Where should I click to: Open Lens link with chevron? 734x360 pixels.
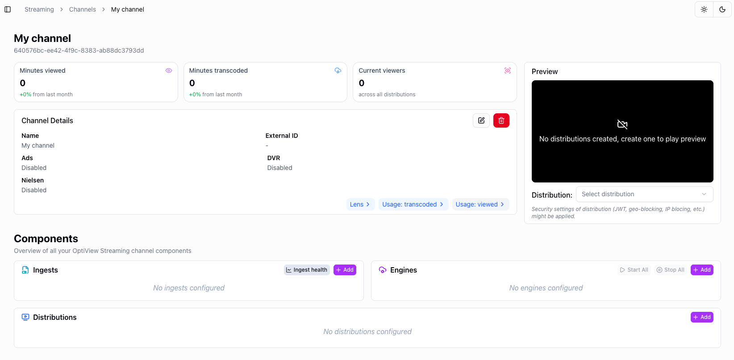(x=360, y=204)
